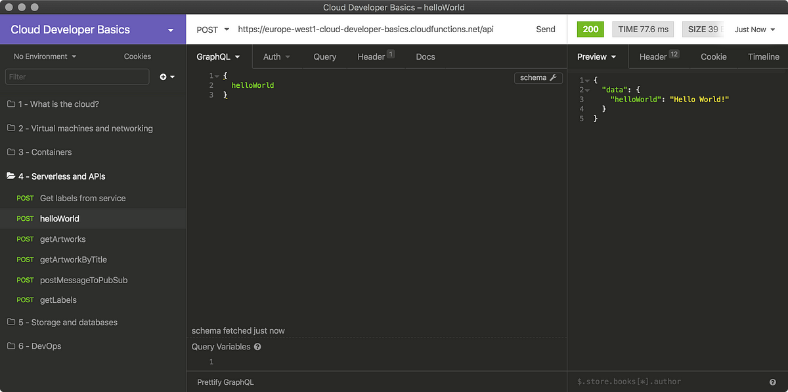Expand '2 - Virtual machines and networking' folder
Viewport: 788px width, 392px height.
(93, 128)
